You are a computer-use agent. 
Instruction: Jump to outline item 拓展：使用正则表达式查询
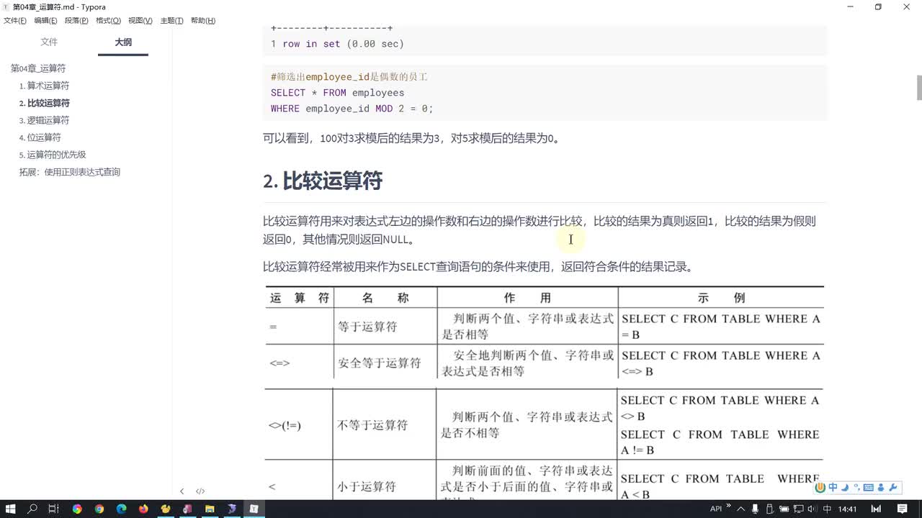70,172
